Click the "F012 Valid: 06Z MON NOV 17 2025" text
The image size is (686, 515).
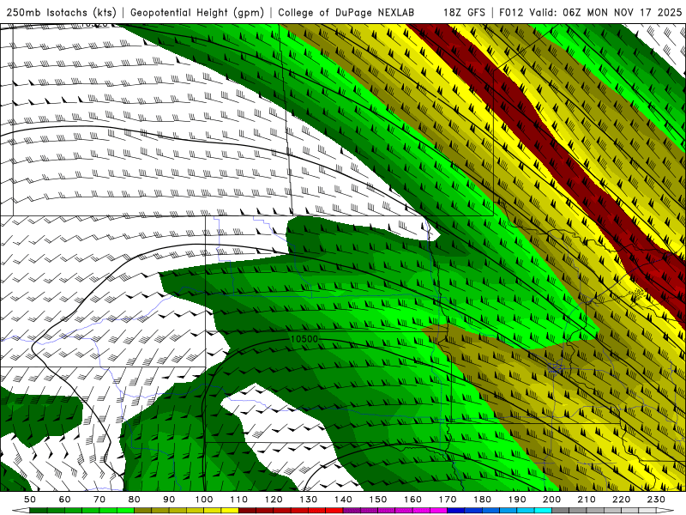pyautogui.click(x=590, y=12)
